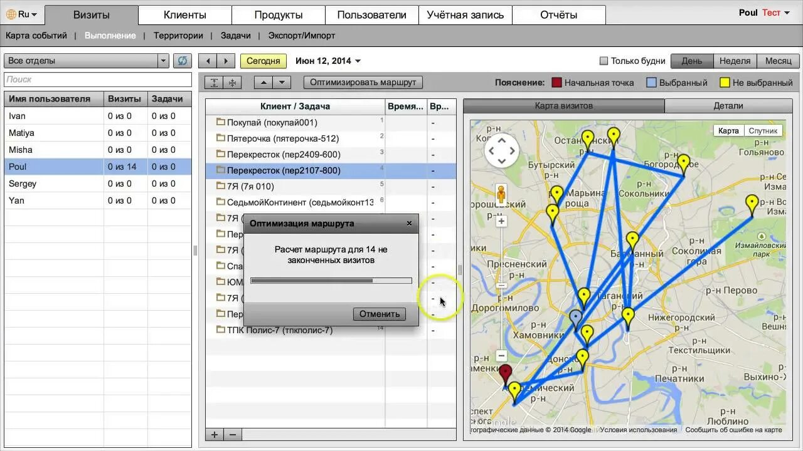Screen dimensions: 803x451
Task: Move selected visit down arrow
Action: click(x=282, y=83)
